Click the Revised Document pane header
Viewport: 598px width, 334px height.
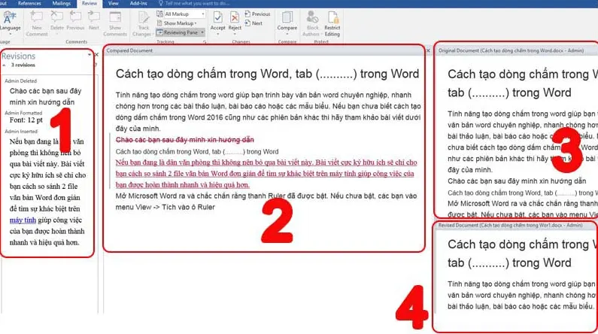(510, 226)
